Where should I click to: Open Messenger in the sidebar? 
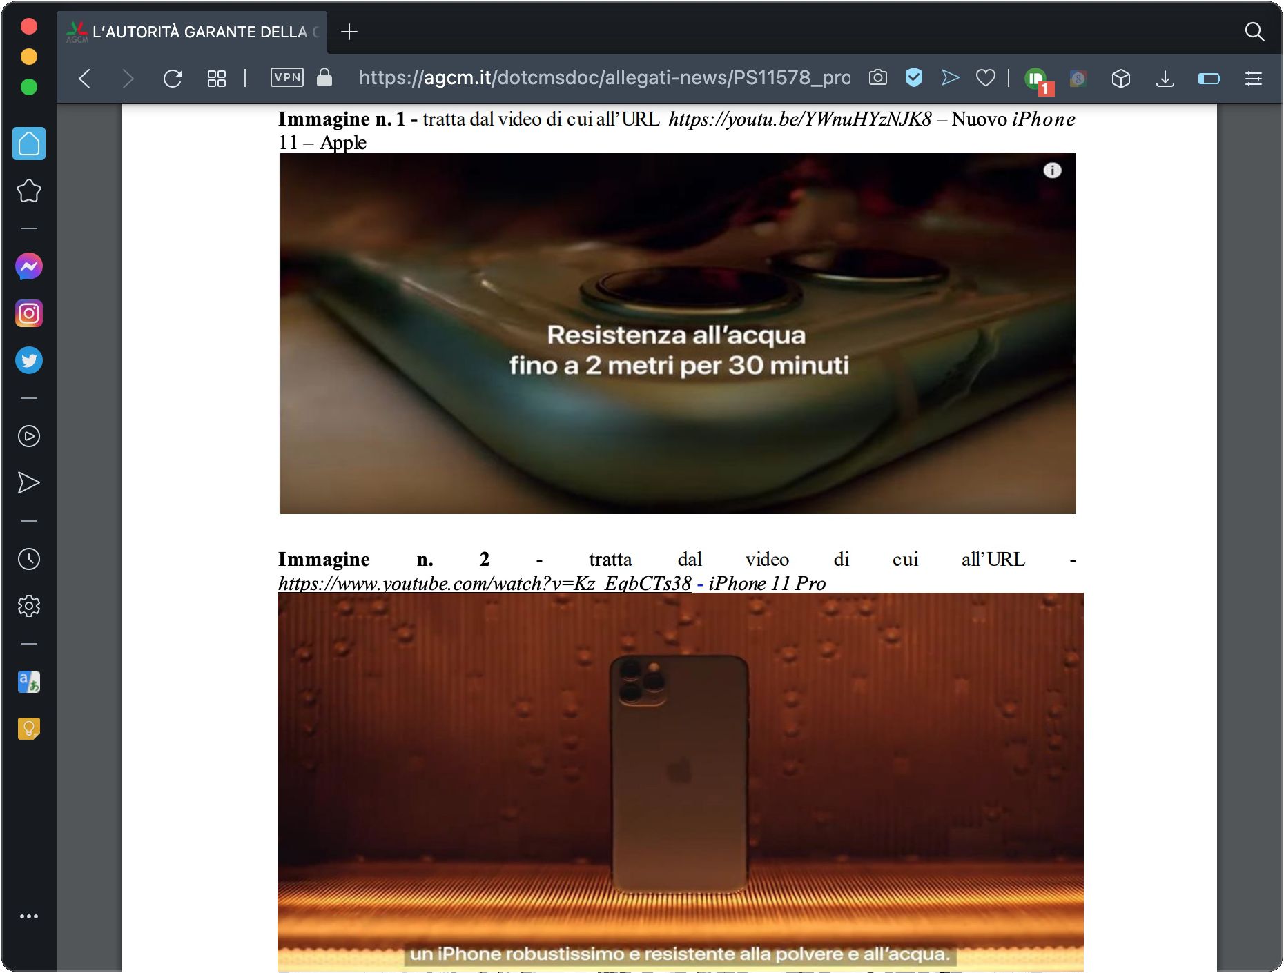coord(29,266)
